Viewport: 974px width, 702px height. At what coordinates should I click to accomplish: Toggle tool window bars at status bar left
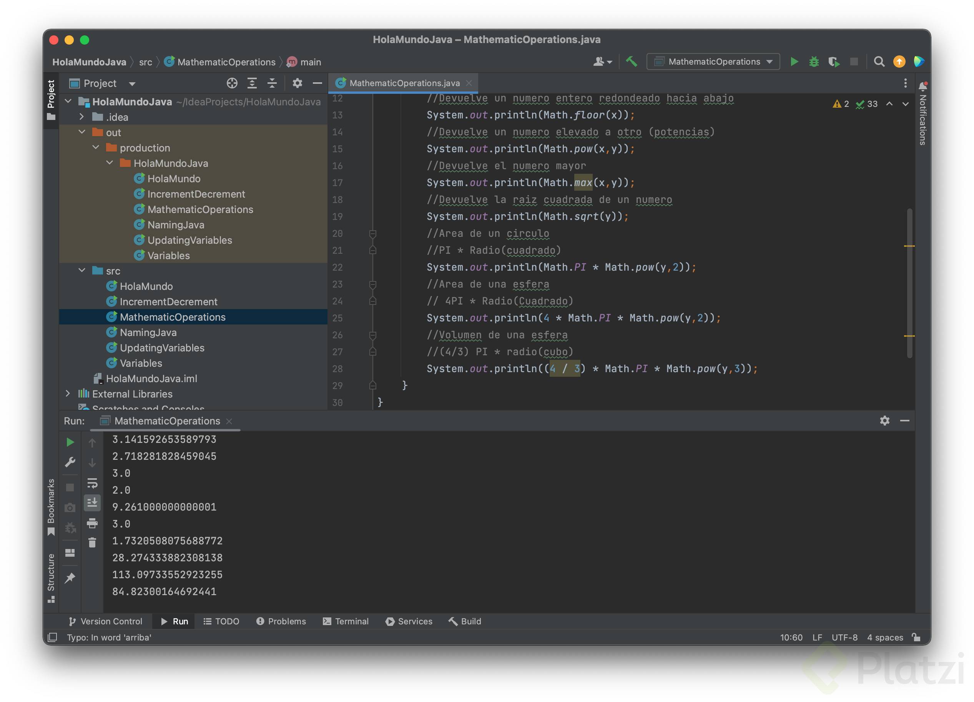(52, 637)
